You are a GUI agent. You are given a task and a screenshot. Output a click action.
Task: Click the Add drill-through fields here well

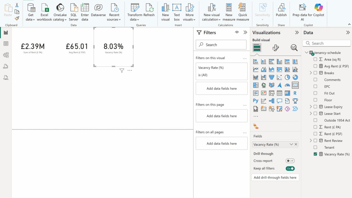pos(275,177)
